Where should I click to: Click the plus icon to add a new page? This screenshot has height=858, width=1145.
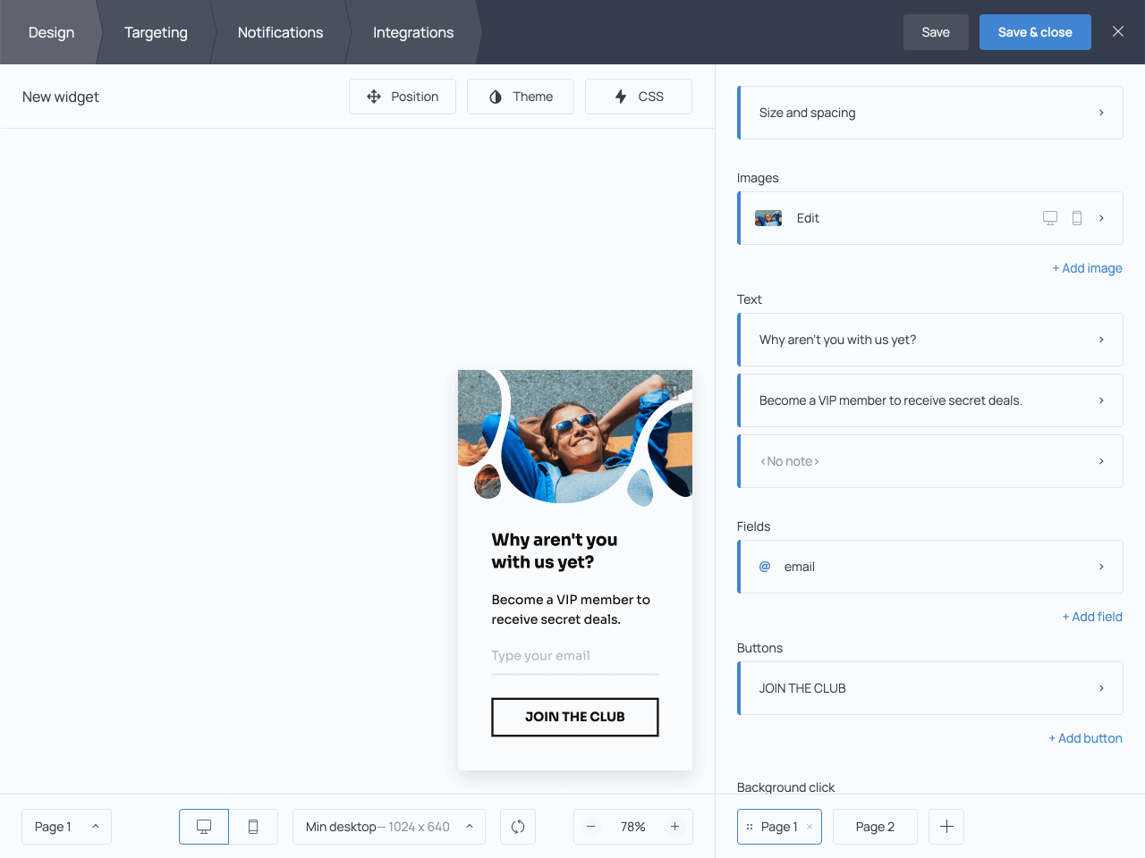[x=946, y=827]
